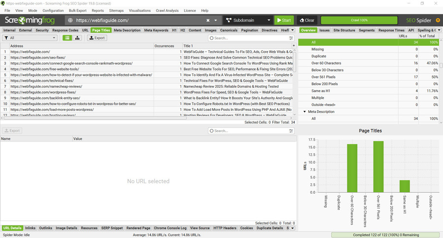Open the SERP Snippet bottom tab
This screenshot has width=443, height=238.
pyautogui.click(x=112, y=228)
